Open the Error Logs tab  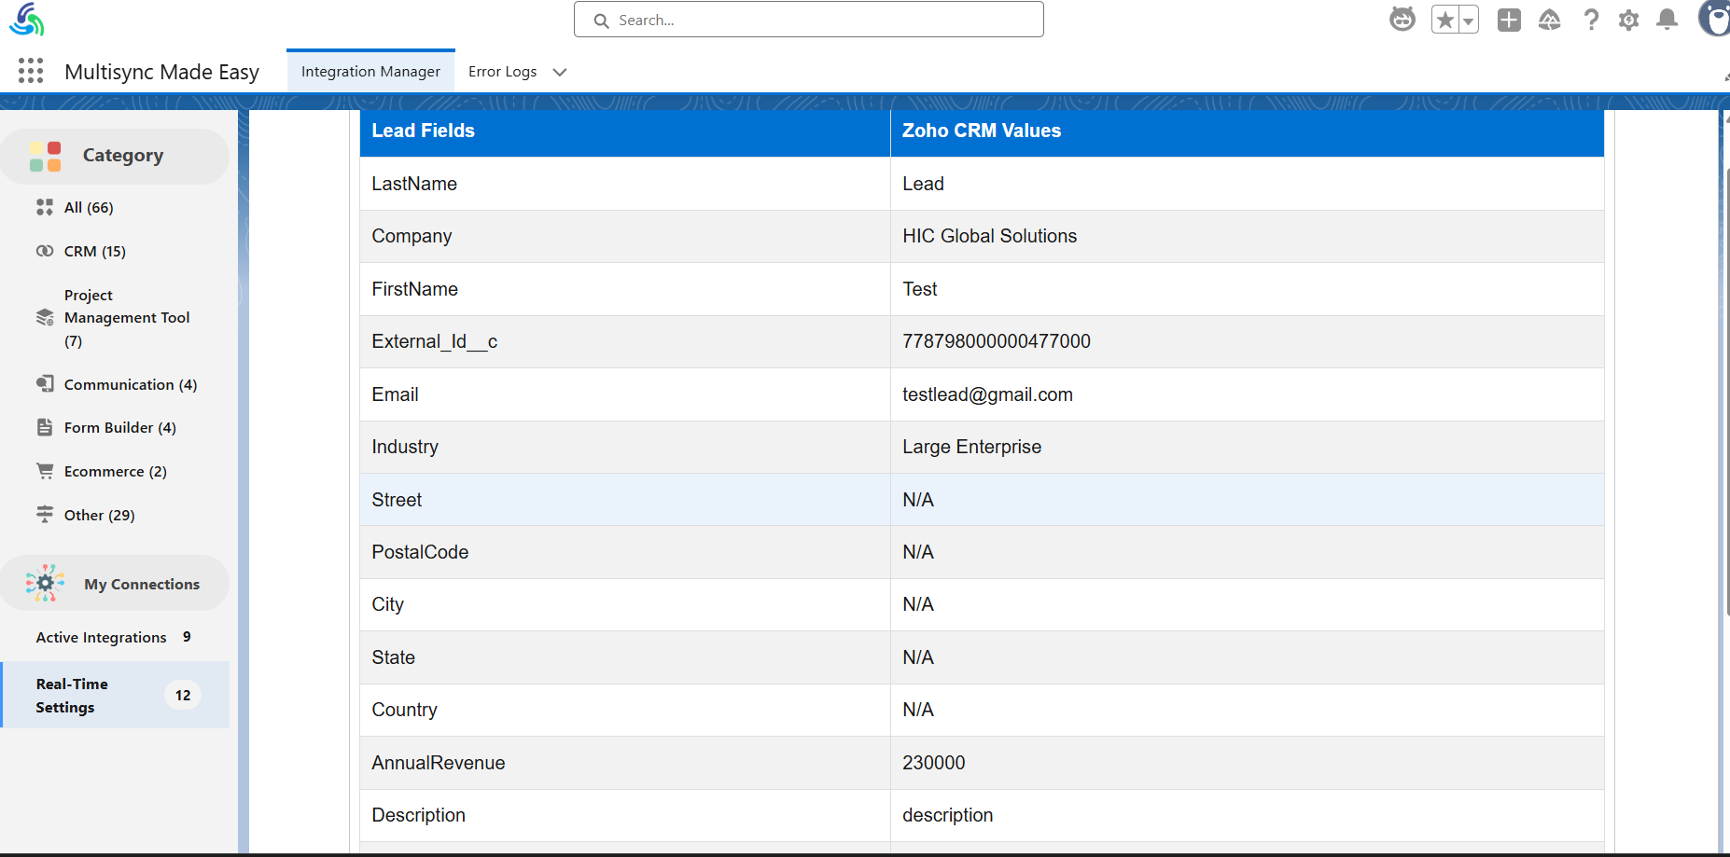click(502, 72)
